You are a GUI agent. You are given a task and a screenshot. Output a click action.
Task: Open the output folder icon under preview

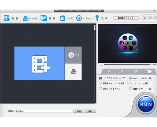point(149,71)
